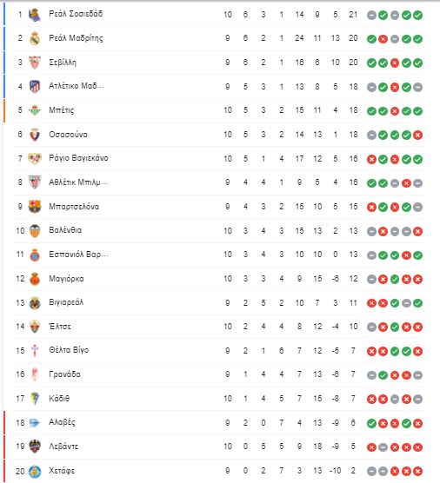The image size is (440, 483).
Task: Click the Real Sociedad club crest
Action: pyautogui.click(x=35, y=15)
